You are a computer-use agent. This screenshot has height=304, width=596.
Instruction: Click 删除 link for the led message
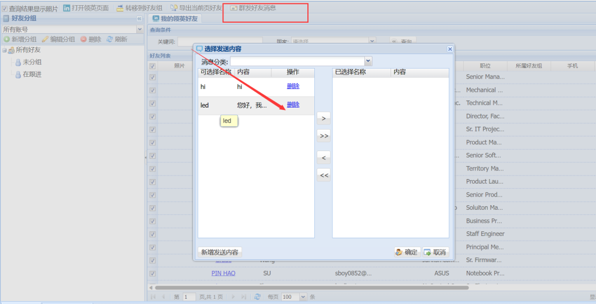tap(293, 105)
